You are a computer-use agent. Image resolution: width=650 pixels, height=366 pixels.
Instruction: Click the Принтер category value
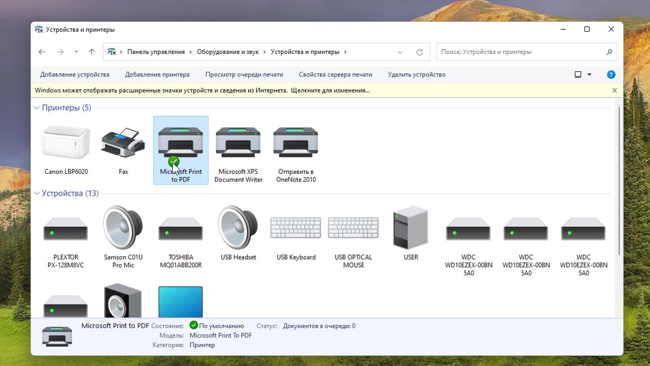[x=202, y=345]
